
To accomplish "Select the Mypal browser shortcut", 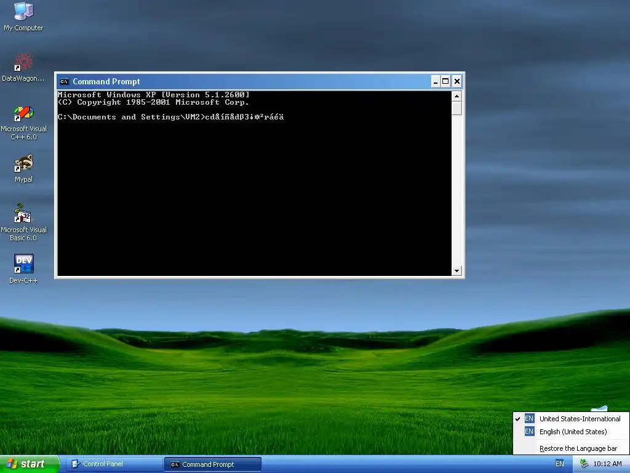I will pos(23,168).
